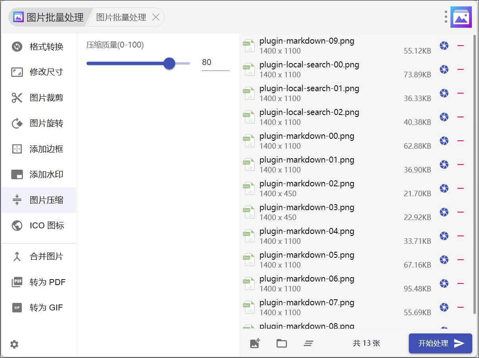Click the 1400 x 450 size of plugin-markdown-02.png
Image resolution: width=479 pixels, height=358 pixels.
278,193
